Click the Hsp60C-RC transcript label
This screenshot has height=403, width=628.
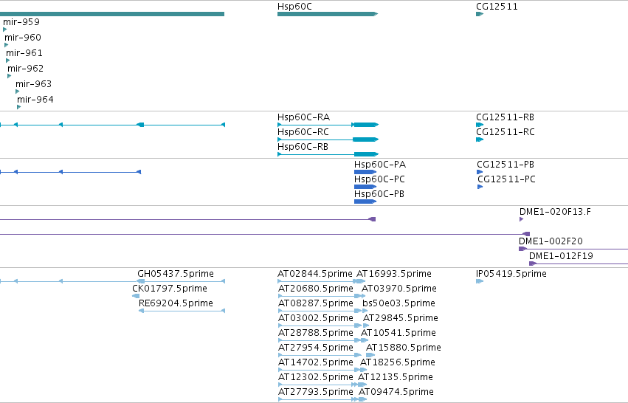click(303, 132)
